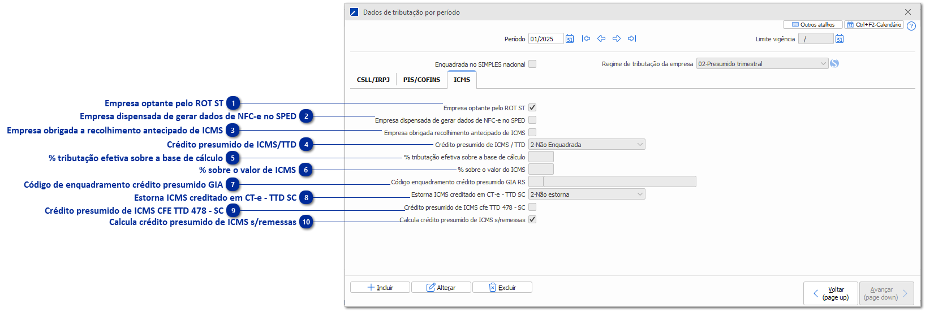934x316 pixels.
Task: Check Crédito presumido de ICMS cfe TTD 478
Action: (532, 207)
